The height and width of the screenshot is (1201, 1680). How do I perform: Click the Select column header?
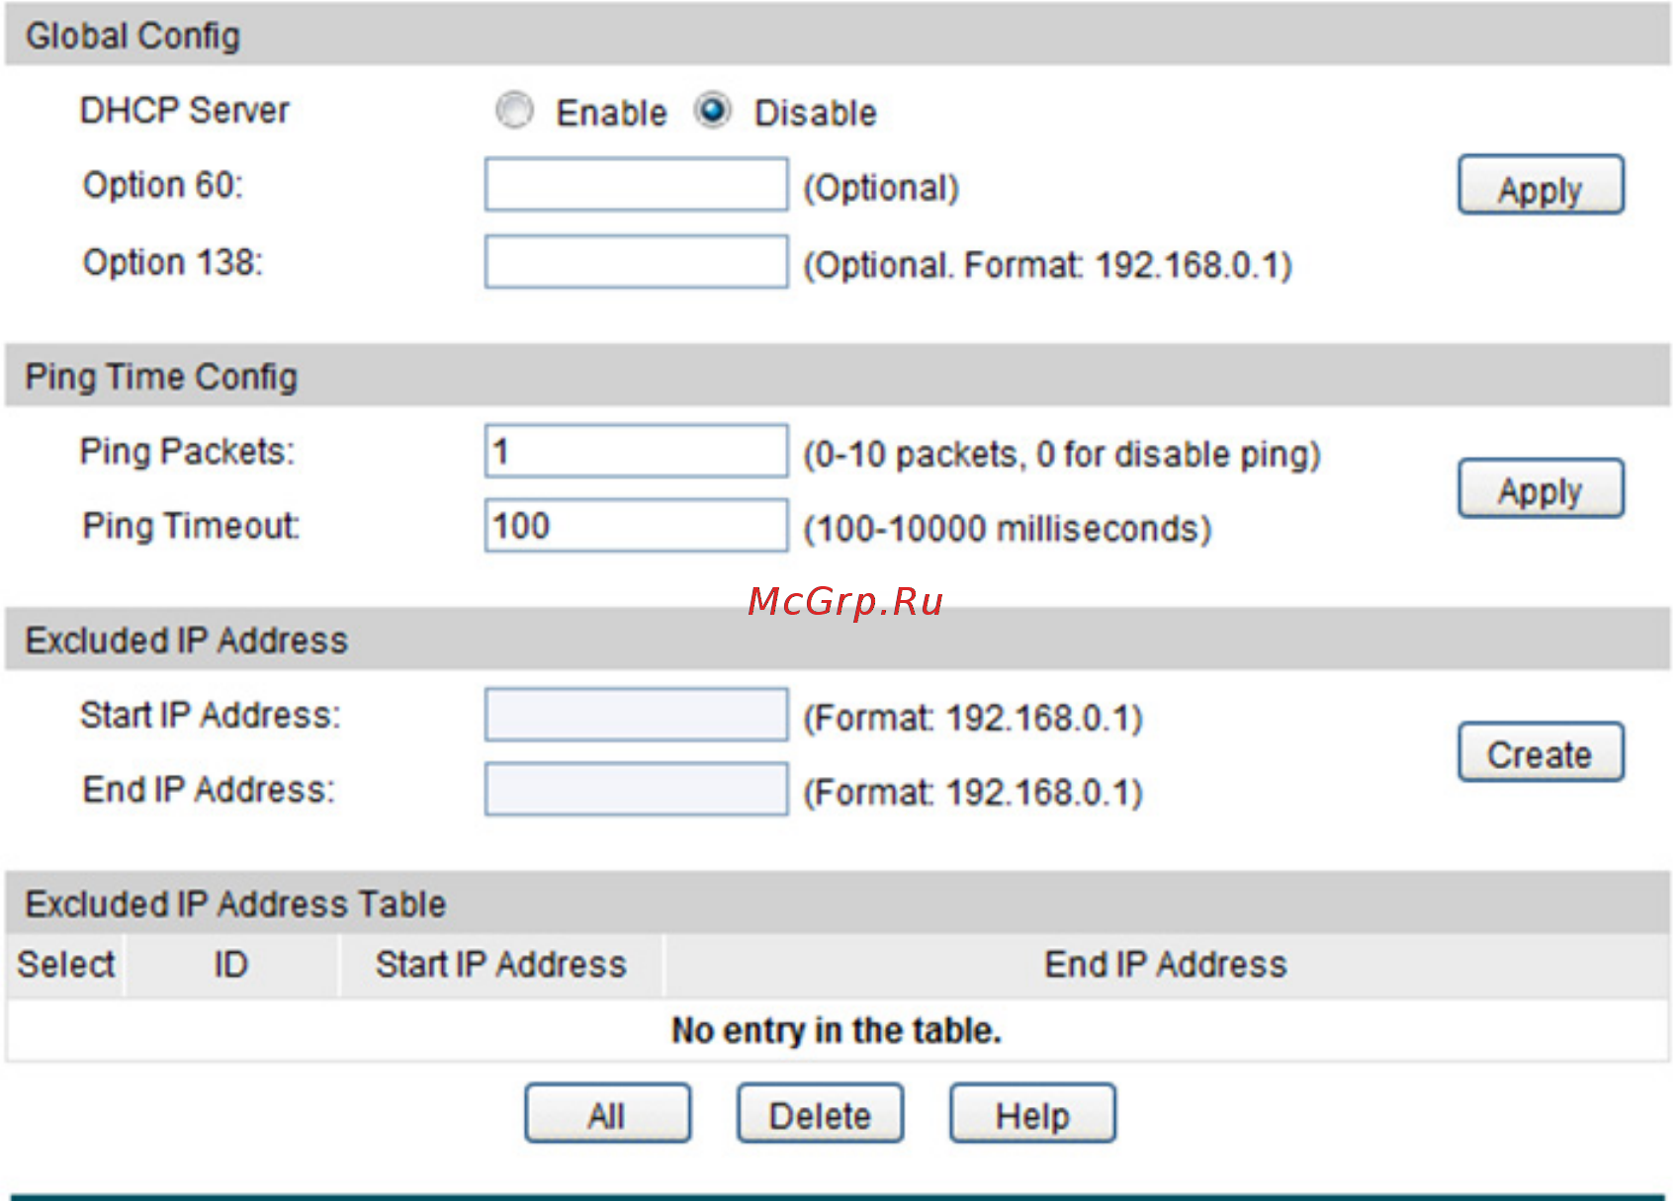tap(65, 965)
